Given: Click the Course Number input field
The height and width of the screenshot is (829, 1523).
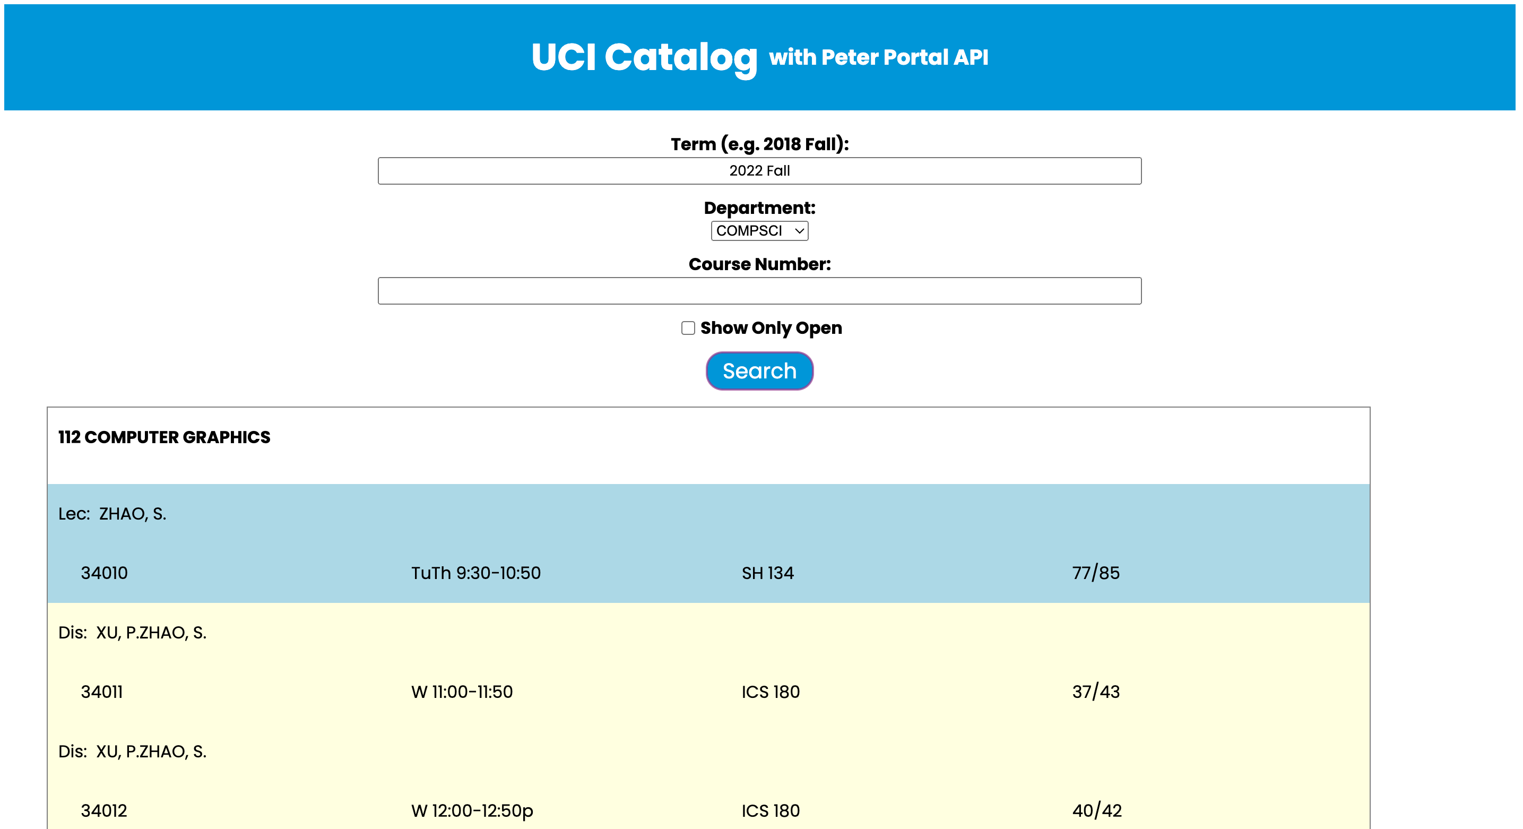Looking at the screenshot, I should (x=759, y=291).
